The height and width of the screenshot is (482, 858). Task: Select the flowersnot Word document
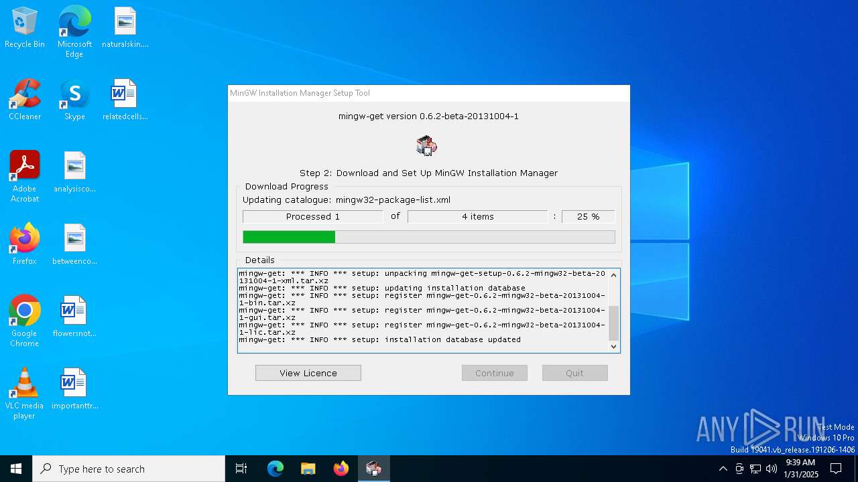[74, 317]
